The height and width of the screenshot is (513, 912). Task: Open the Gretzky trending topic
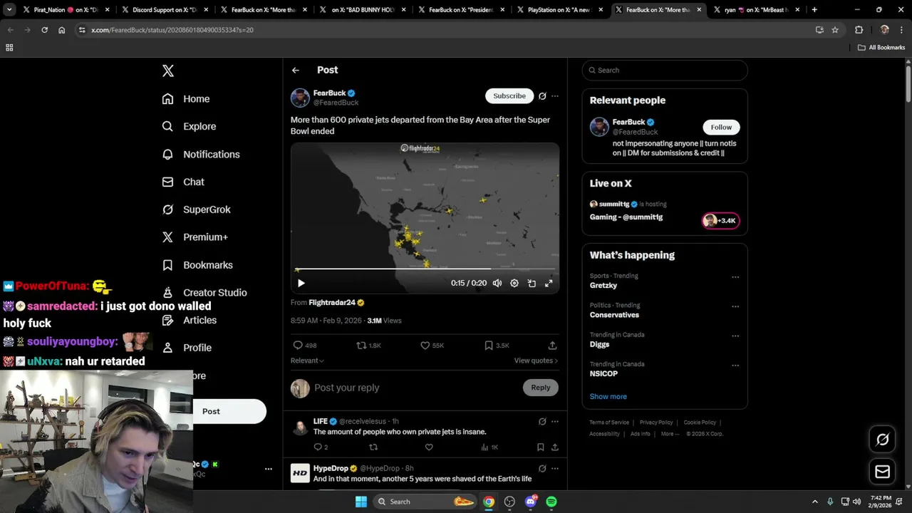pos(603,285)
